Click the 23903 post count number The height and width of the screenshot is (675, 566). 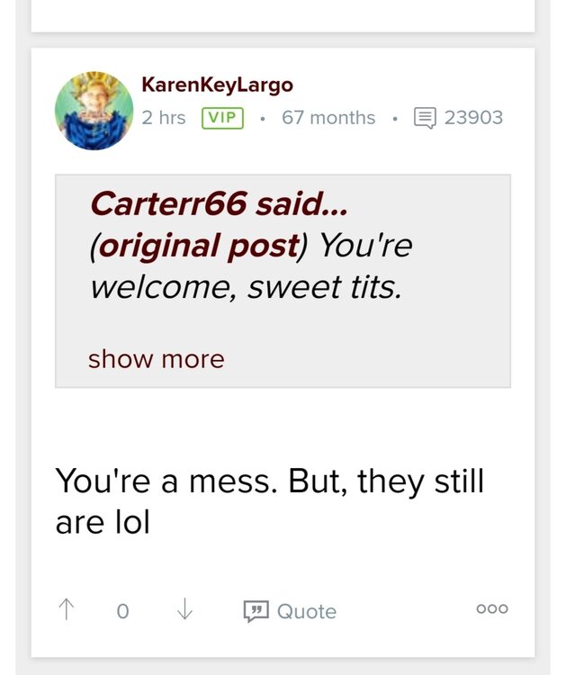[473, 117]
